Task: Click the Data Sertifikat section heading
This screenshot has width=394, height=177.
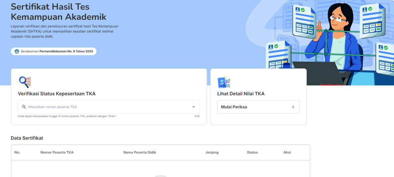Action: tap(27, 138)
